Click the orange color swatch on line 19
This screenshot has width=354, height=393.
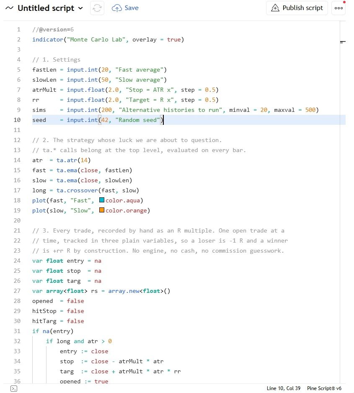pos(102,210)
